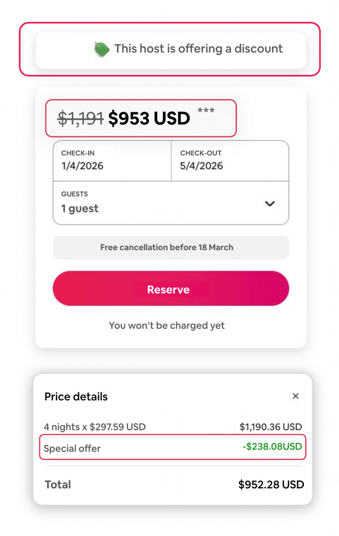
Task: Click the green discount tag icon
Action: pyautogui.click(x=102, y=49)
